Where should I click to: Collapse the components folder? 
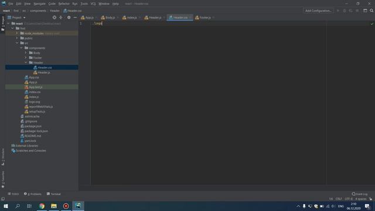point(21,48)
